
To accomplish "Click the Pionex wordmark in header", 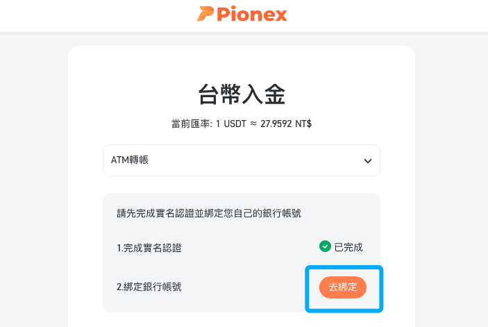I will [252, 15].
